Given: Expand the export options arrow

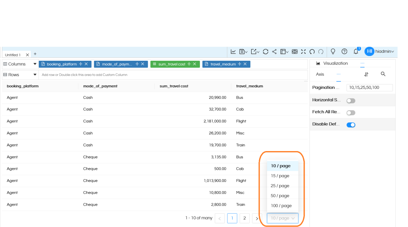Looking at the screenshot, I should 258,52.
